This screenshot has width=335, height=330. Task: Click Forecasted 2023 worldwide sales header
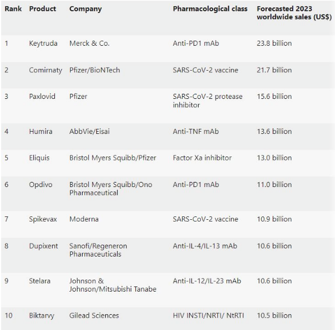pyautogui.click(x=294, y=13)
